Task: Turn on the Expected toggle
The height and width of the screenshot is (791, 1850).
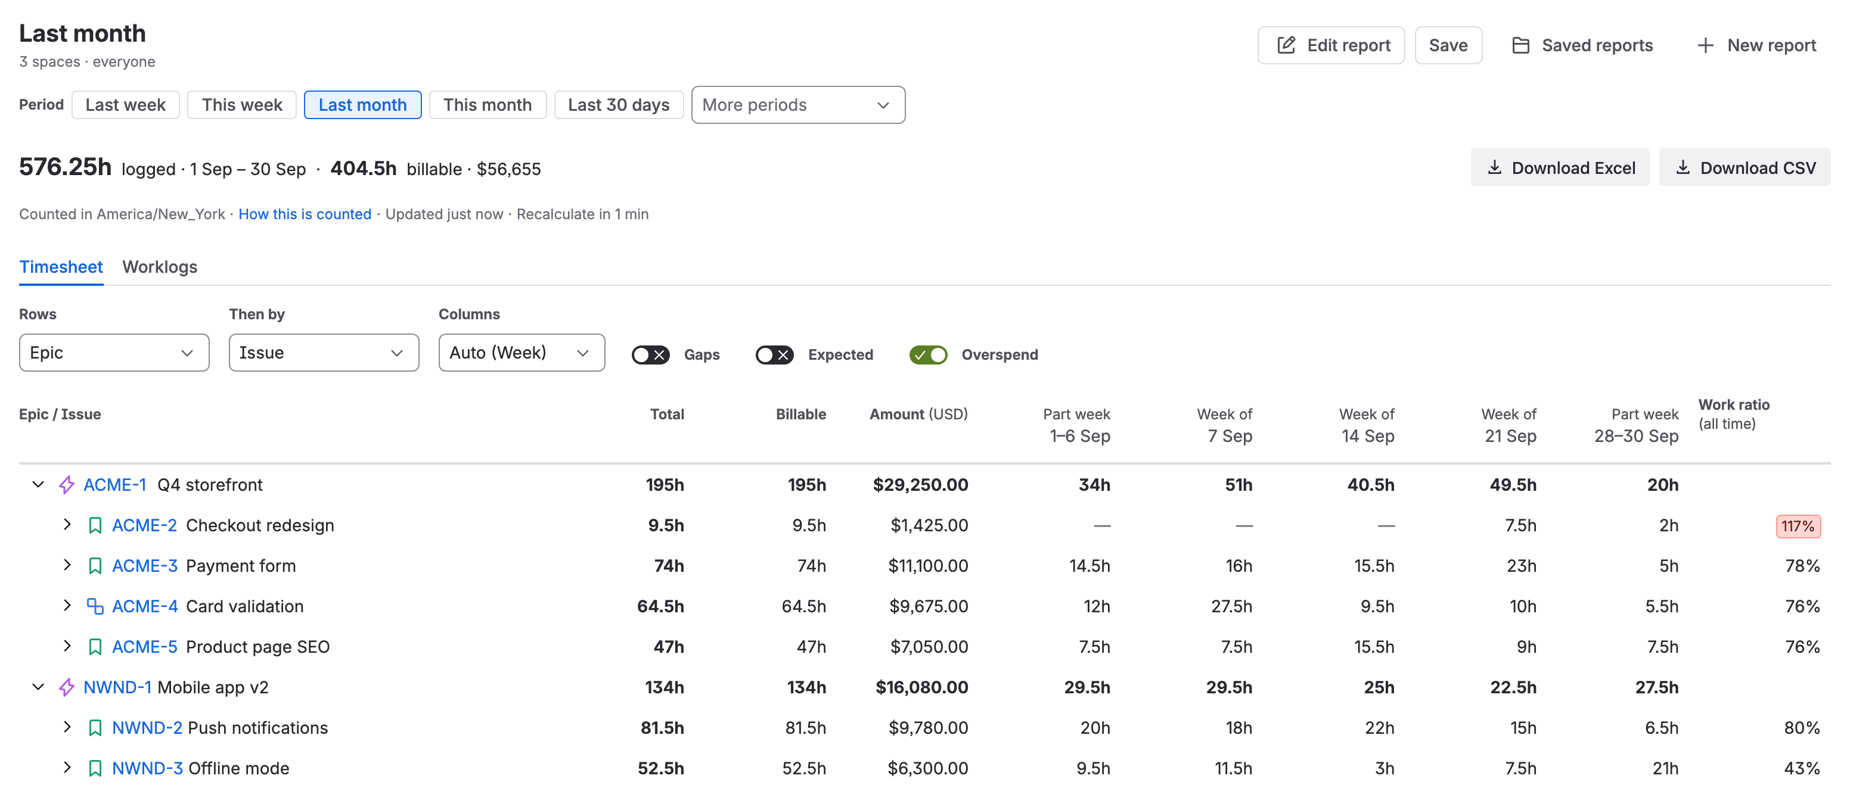Action: [x=774, y=354]
